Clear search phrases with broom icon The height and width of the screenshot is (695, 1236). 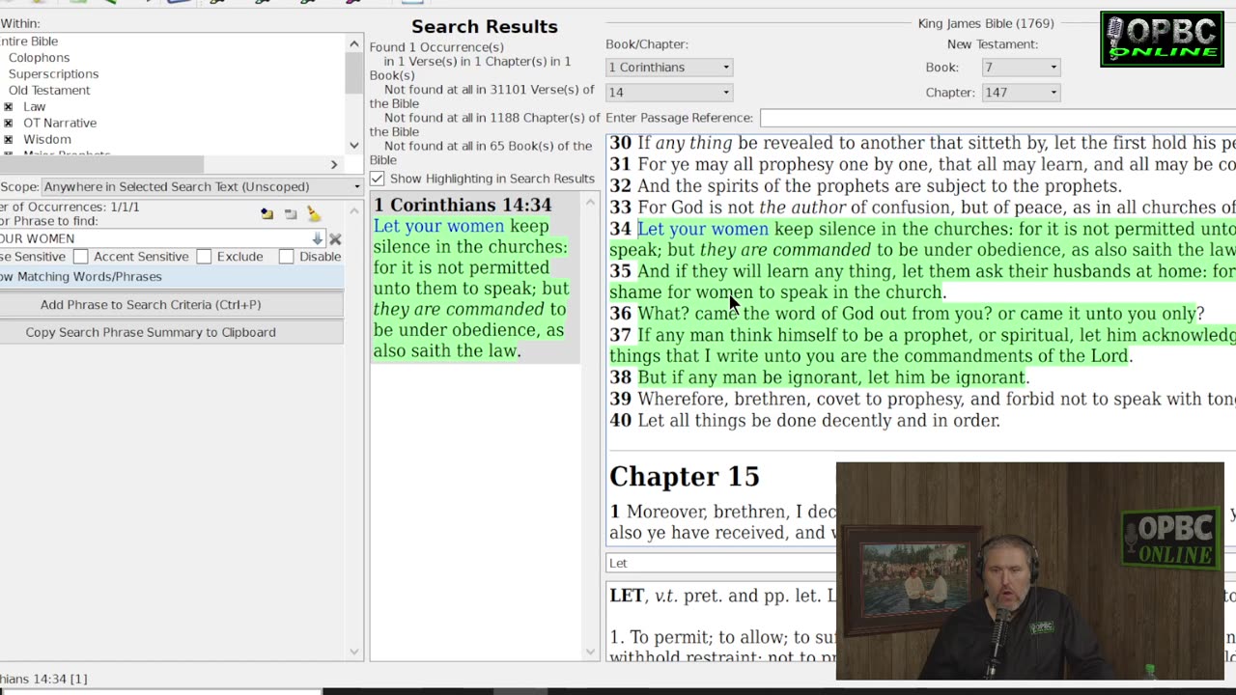click(x=314, y=213)
